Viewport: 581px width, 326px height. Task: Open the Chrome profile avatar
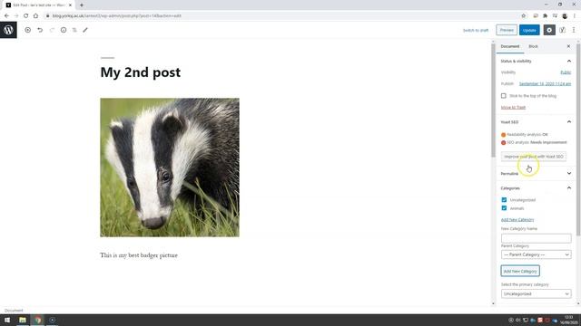click(x=565, y=16)
